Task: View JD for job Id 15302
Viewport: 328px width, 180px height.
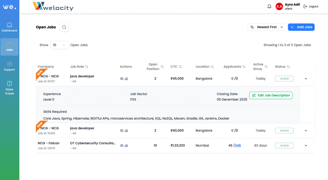Action: pos(124,131)
